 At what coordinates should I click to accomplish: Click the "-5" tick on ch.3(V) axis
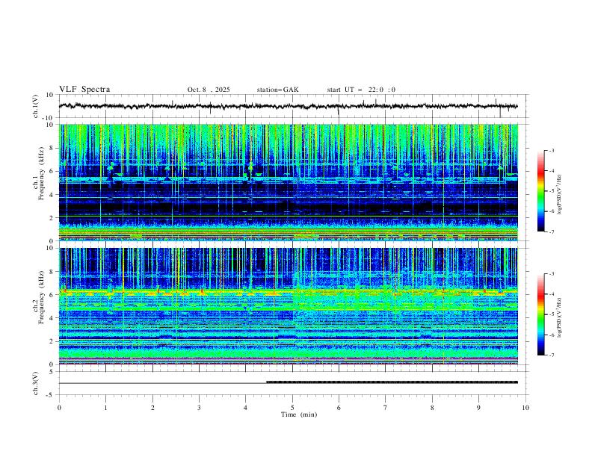click(51, 395)
